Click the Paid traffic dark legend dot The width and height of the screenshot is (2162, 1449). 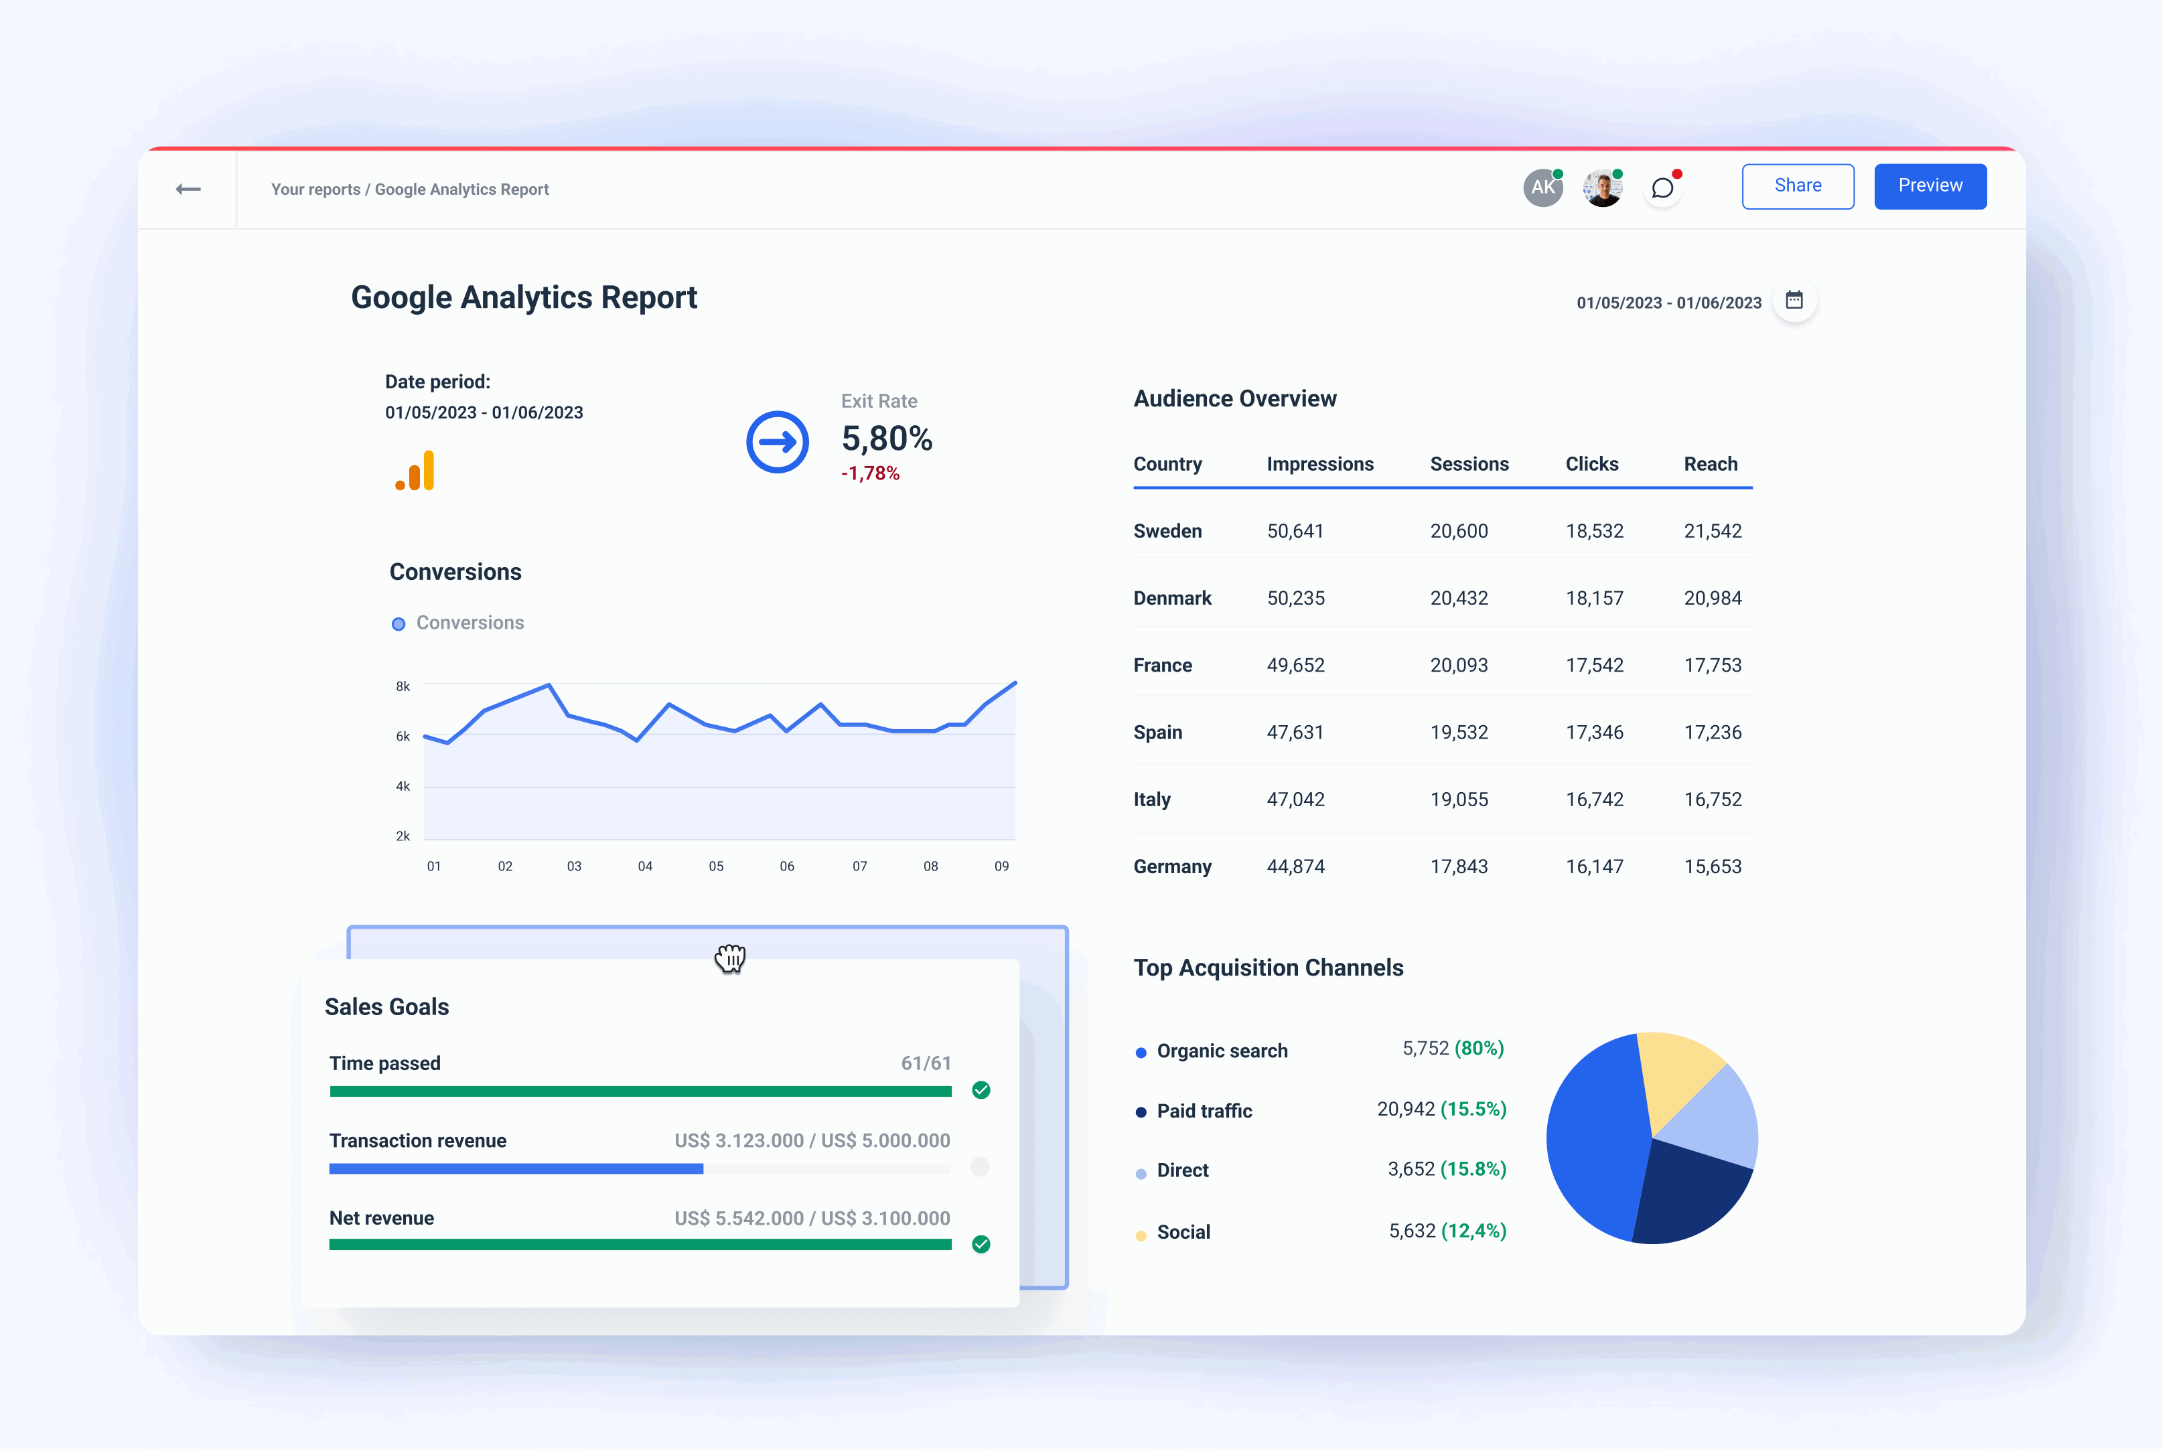(x=1141, y=1112)
